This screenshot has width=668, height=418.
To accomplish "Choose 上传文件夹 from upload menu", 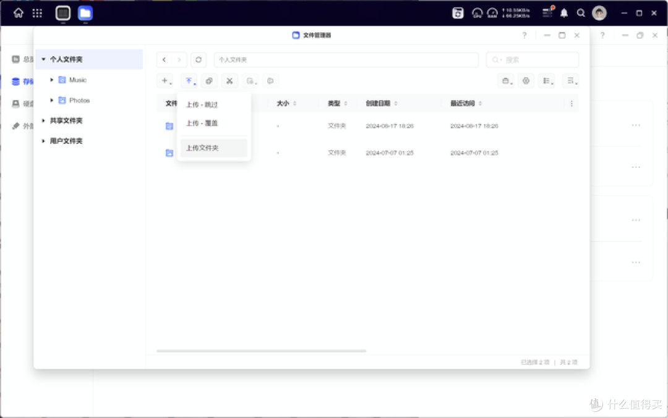I will (x=214, y=148).
